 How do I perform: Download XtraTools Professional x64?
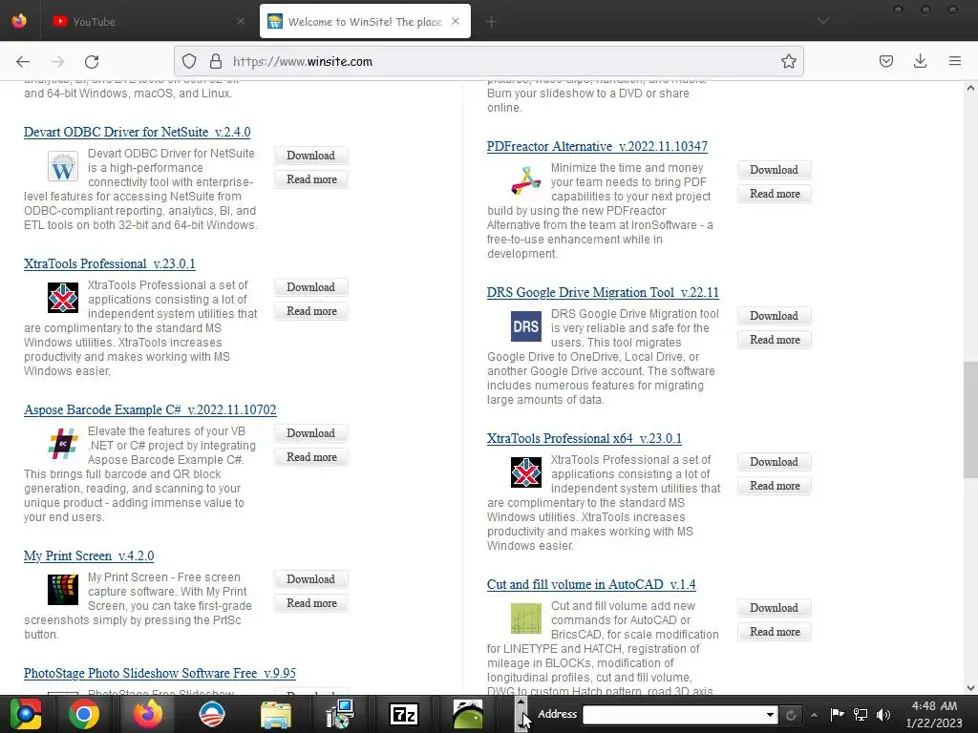(x=774, y=462)
